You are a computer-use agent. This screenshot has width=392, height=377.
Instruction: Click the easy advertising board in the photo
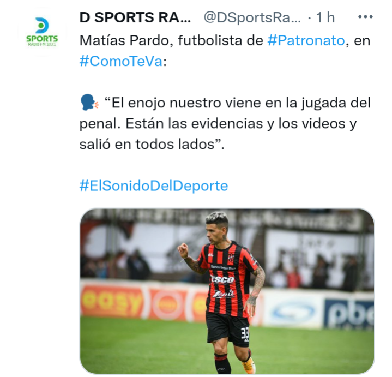(x=112, y=302)
